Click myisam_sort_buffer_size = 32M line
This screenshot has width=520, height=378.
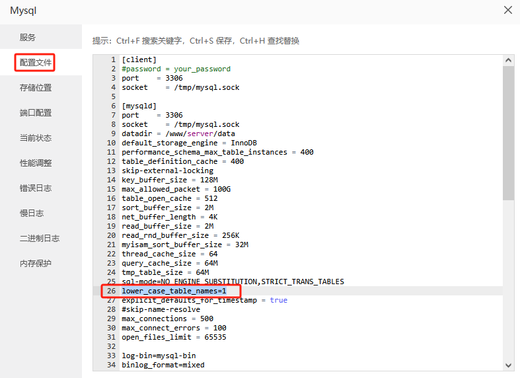click(185, 245)
